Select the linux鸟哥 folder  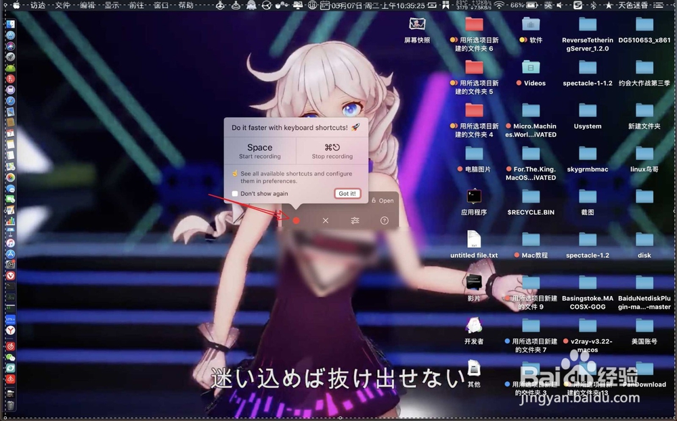point(645,154)
